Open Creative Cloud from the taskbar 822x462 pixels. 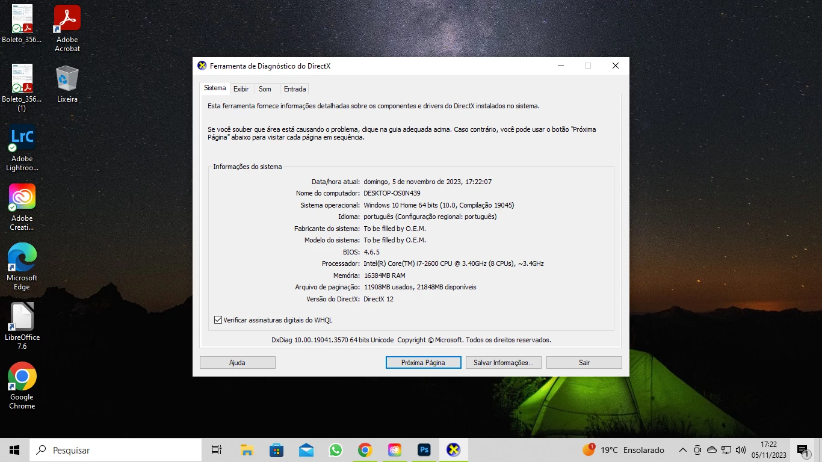(x=394, y=450)
